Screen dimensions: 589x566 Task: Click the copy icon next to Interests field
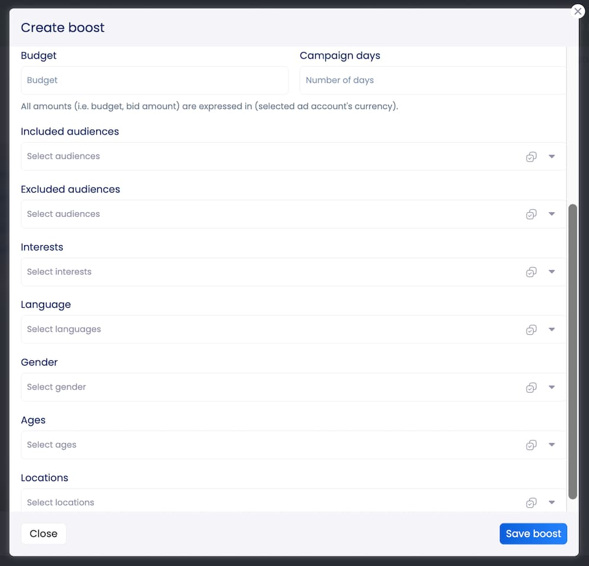531,272
